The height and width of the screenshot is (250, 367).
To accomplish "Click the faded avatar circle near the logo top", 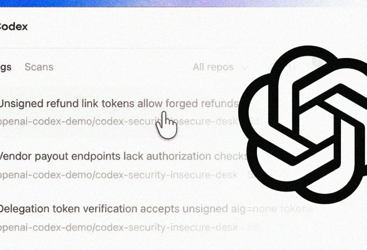I will 318,61.
